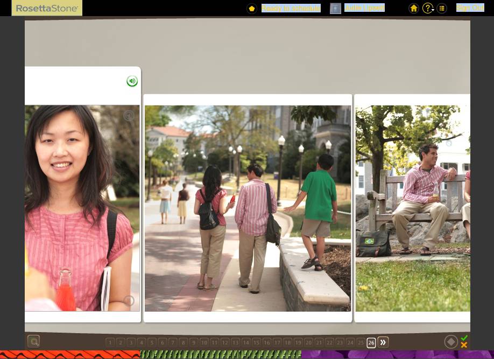Go to the home screen icon

pos(414,8)
